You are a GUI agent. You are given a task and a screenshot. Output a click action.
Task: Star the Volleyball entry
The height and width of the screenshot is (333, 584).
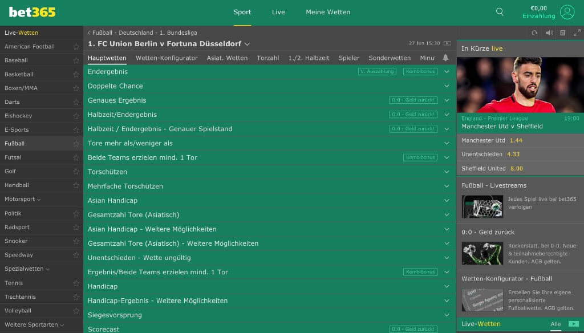point(76,311)
